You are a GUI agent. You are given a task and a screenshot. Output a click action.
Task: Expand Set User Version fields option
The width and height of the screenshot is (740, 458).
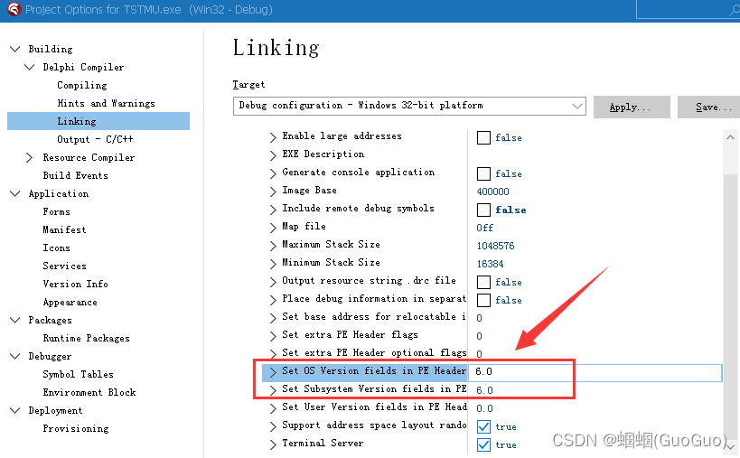(x=273, y=408)
